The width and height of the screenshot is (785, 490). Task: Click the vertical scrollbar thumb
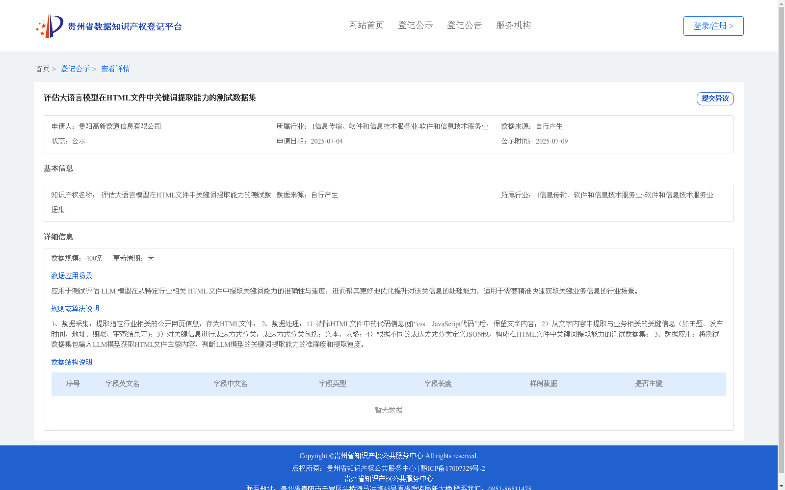[x=781, y=240]
